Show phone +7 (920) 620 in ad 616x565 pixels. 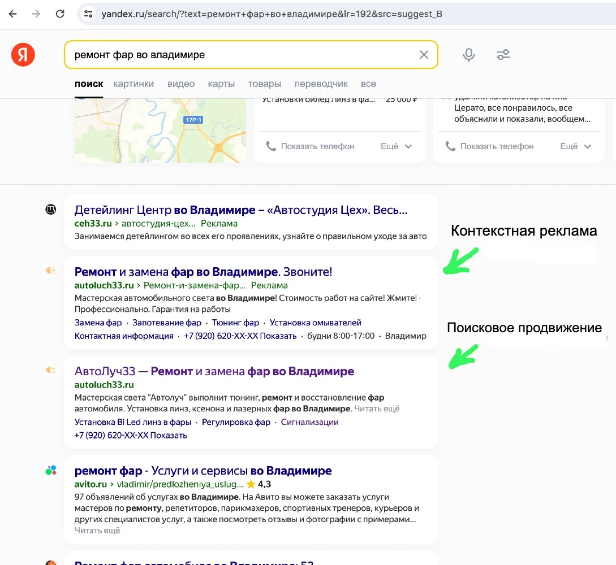[x=240, y=336]
